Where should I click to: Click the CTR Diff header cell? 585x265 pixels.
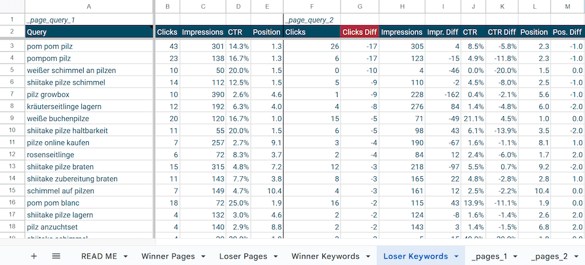pos(502,32)
